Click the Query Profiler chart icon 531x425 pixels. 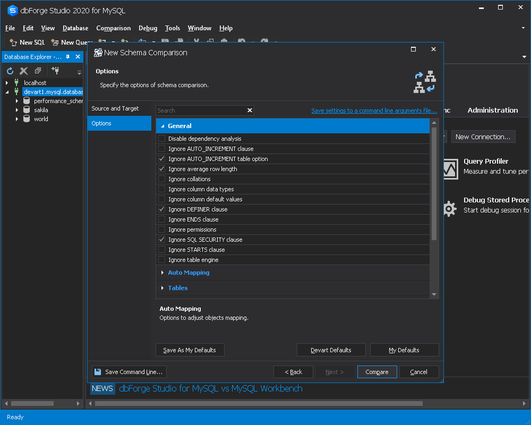(x=450, y=169)
